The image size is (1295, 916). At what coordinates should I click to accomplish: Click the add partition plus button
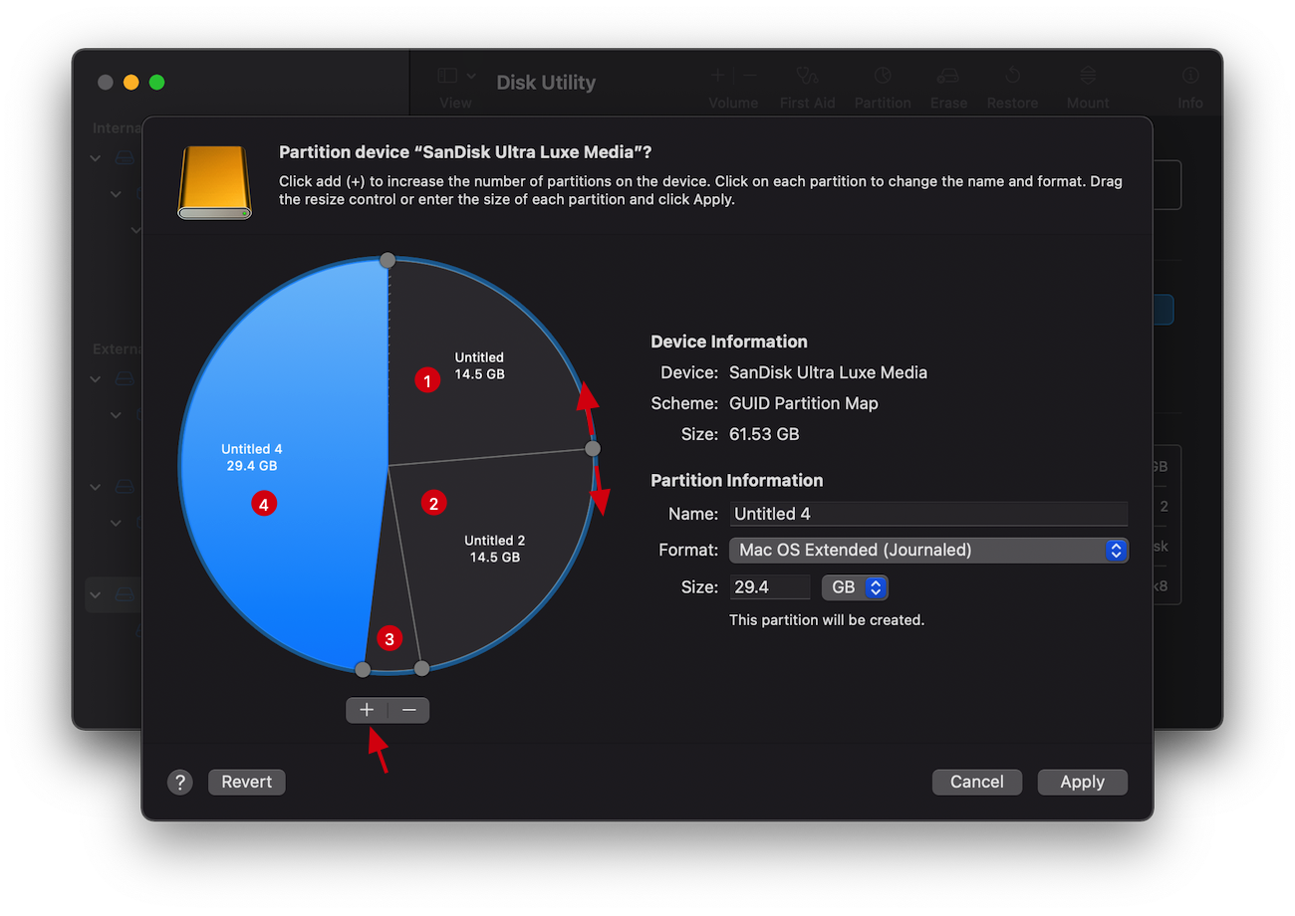367,710
